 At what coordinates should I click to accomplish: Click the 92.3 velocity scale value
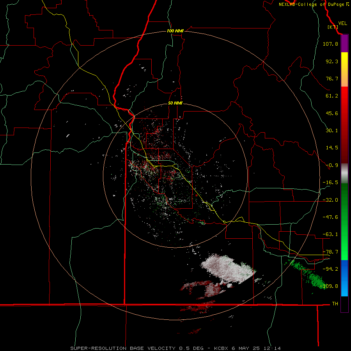[x=332, y=61]
